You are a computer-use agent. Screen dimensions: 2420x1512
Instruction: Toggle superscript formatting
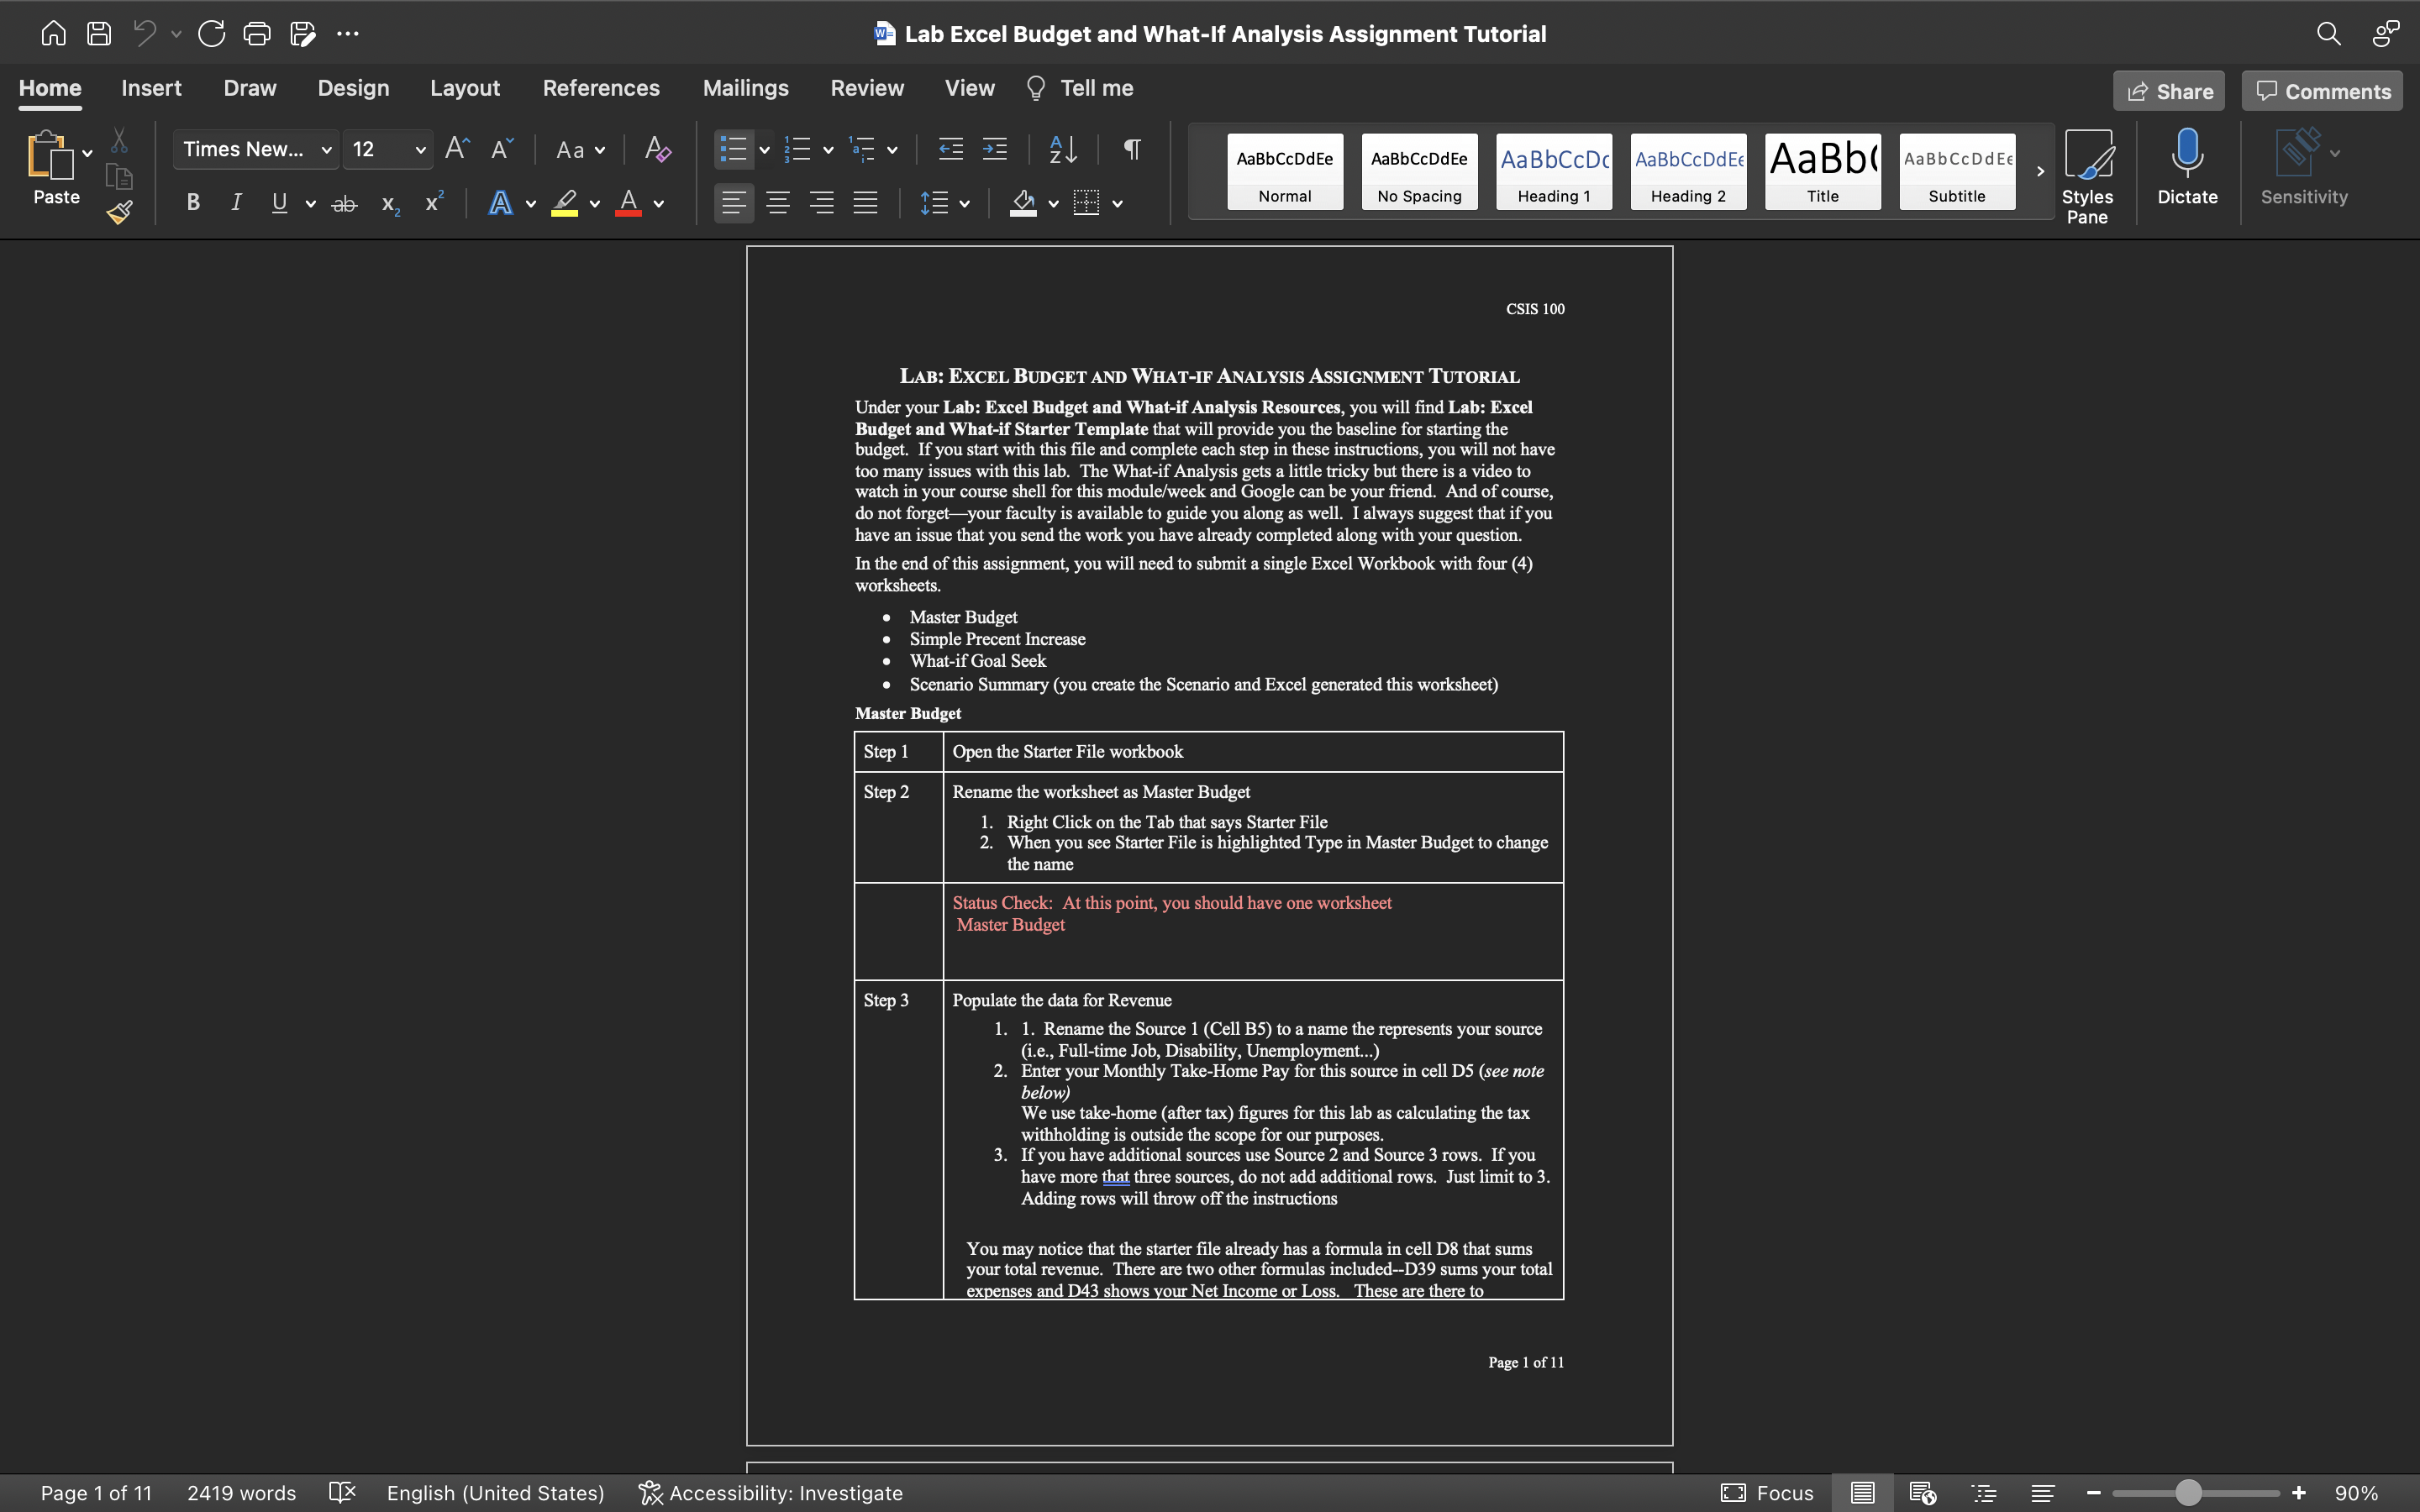pyautogui.click(x=432, y=202)
